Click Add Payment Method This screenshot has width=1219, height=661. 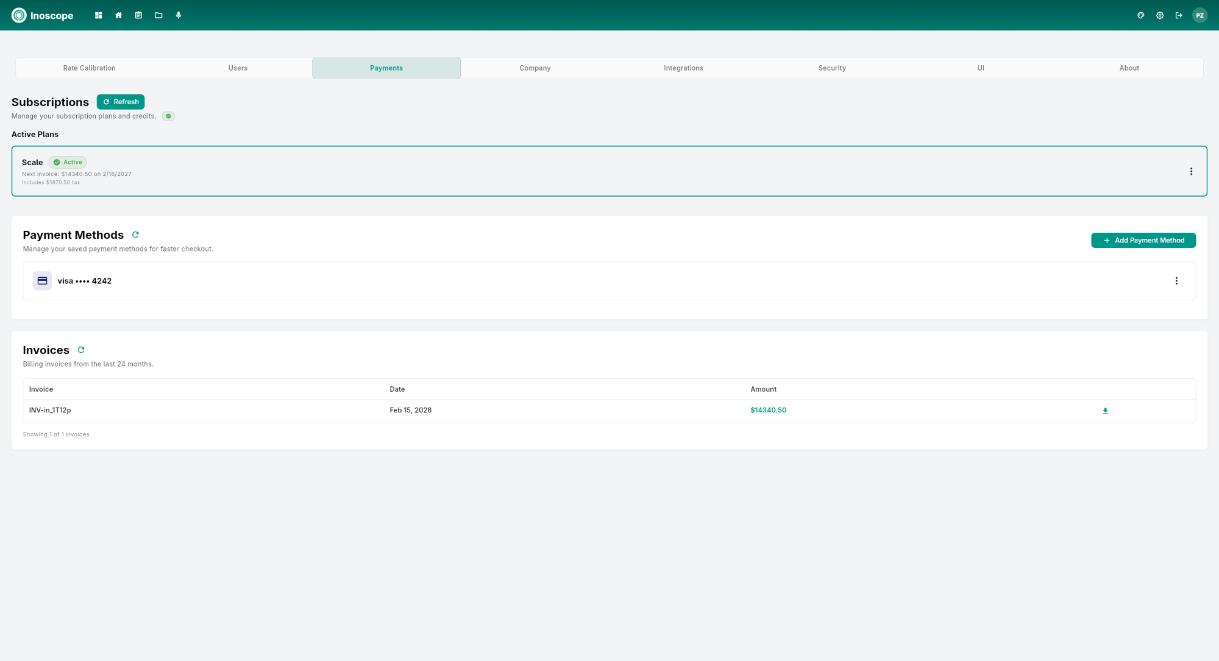(x=1143, y=240)
